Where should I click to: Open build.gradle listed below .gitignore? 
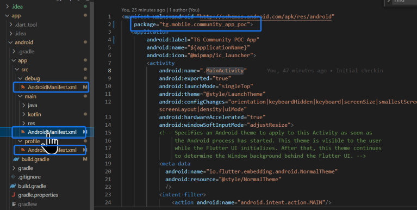coord(32,186)
